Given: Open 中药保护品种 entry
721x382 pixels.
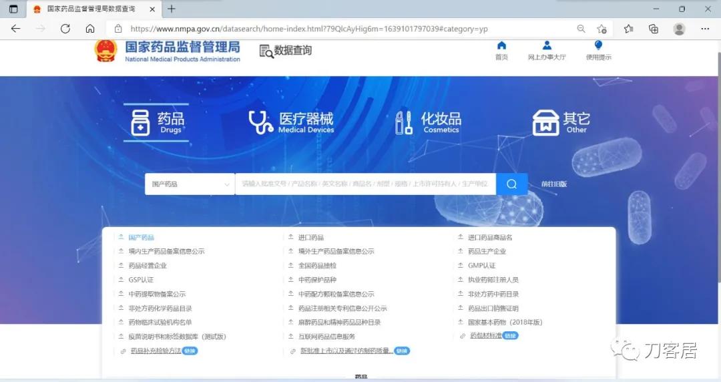Looking at the screenshot, I should [x=317, y=280].
